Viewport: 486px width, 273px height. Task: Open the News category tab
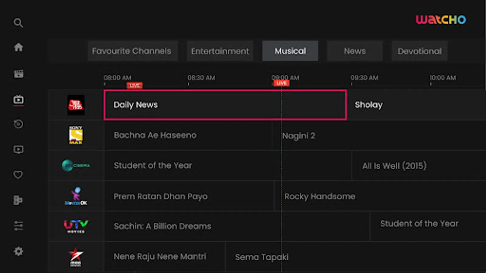click(355, 51)
